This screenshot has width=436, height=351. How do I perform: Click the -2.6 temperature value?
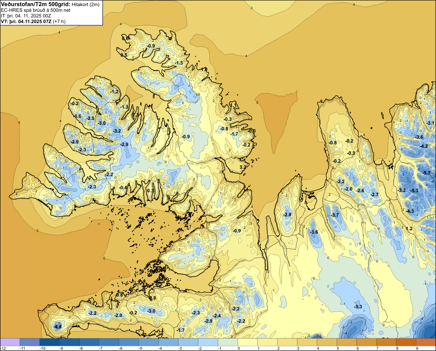(x=361, y=191)
